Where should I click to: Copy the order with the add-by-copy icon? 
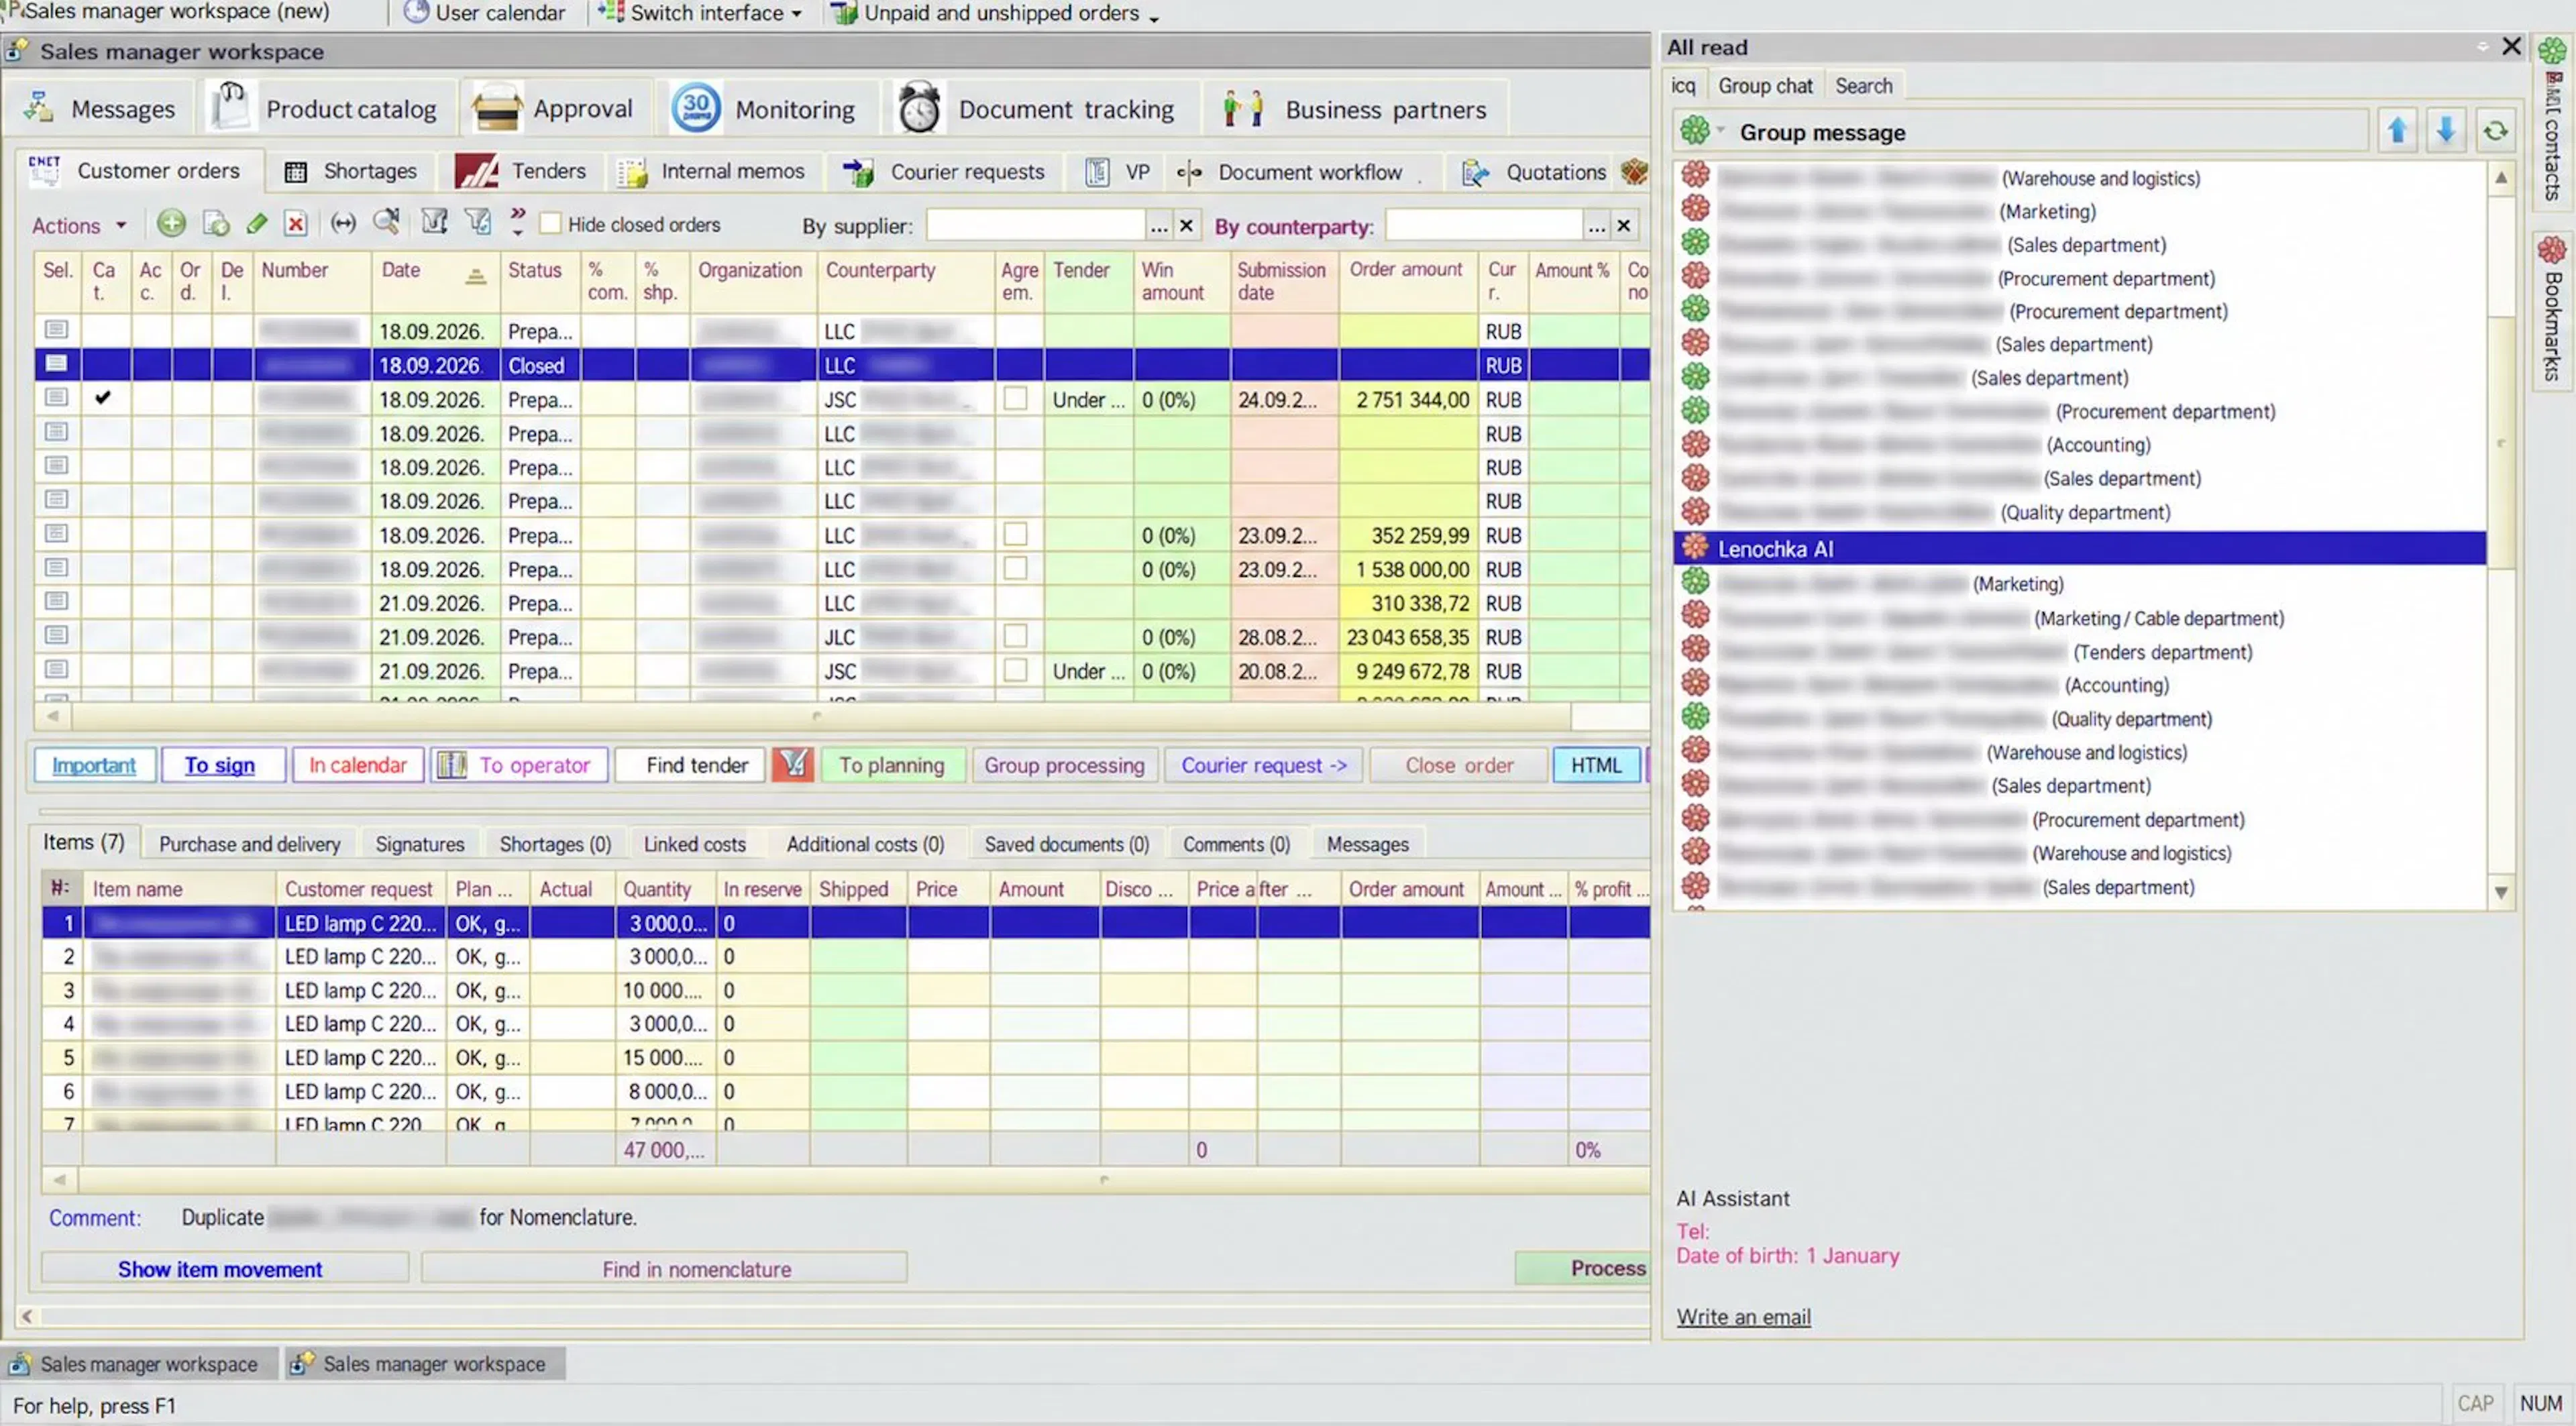[x=216, y=223]
